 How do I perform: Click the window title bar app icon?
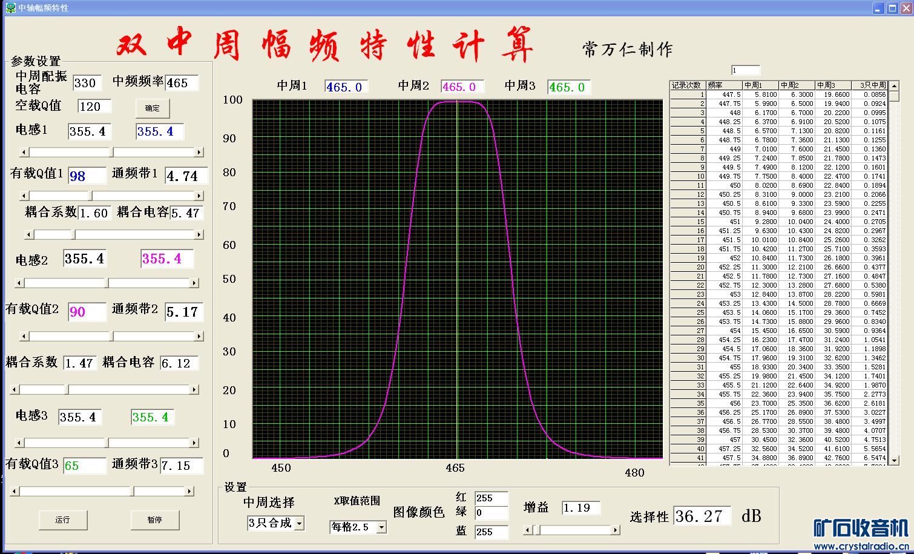pyautogui.click(x=10, y=8)
